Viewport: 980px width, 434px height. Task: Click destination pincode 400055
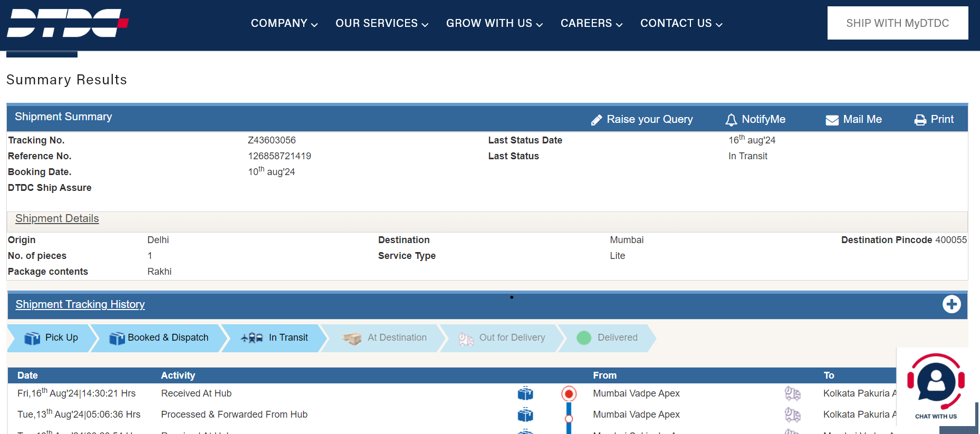pos(951,240)
